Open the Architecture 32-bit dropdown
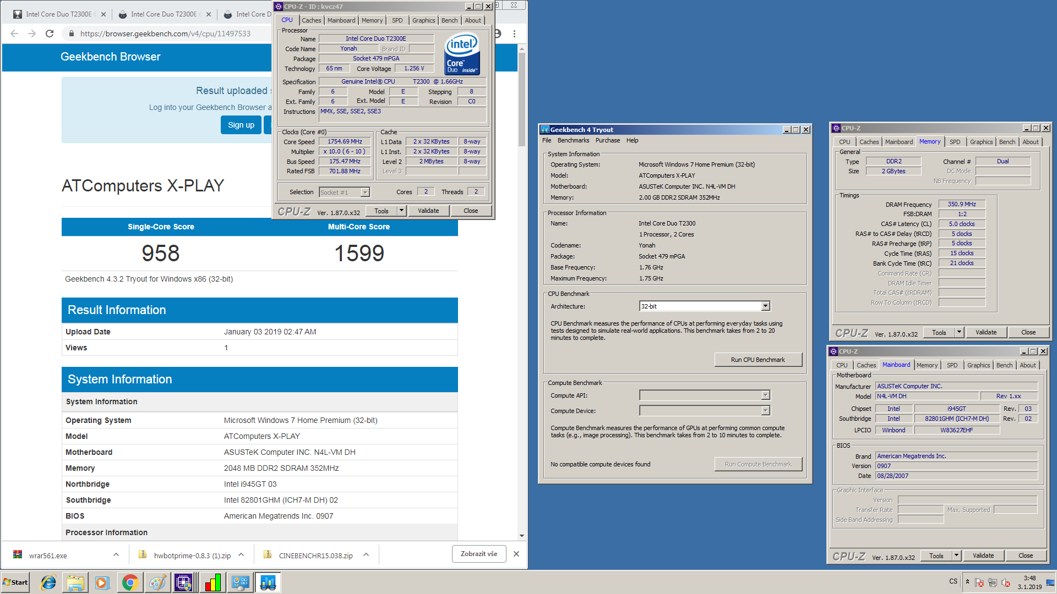The height and width of the screenshot is (594, 1057). tap(765, 306)
